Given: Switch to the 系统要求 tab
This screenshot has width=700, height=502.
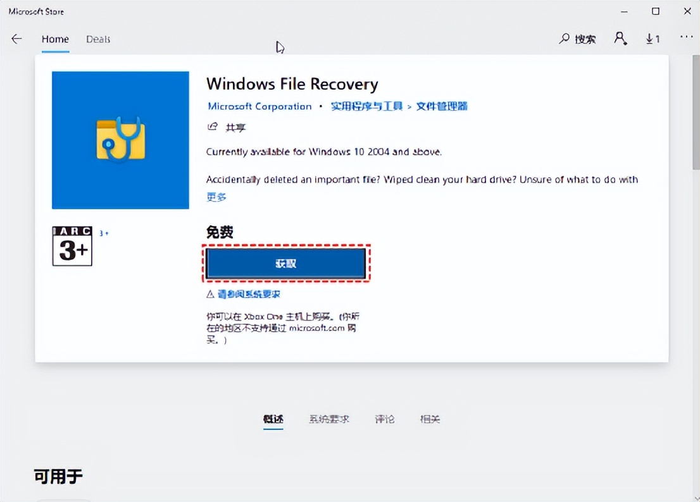Looking at the screenshot, I should [328, 419].
